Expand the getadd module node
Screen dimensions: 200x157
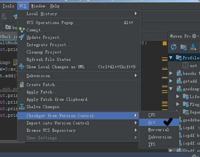pyautogui.click(x=171, y=81)
